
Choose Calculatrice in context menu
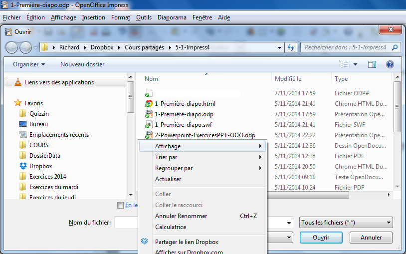point(202,227)
